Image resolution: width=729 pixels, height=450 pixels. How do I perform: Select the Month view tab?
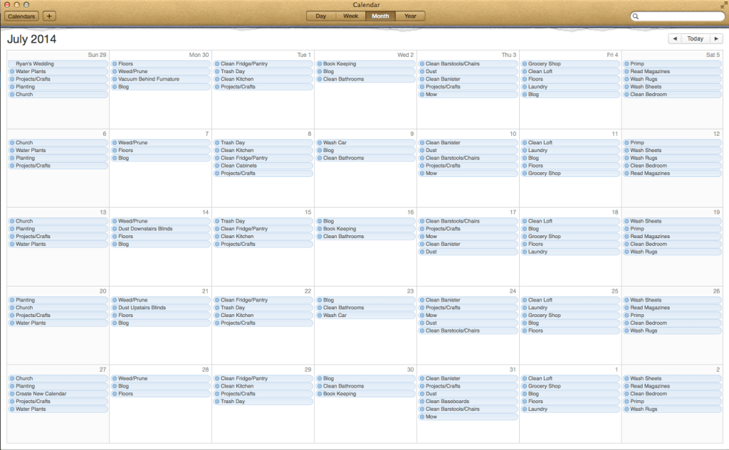click(x=380, y=16)
